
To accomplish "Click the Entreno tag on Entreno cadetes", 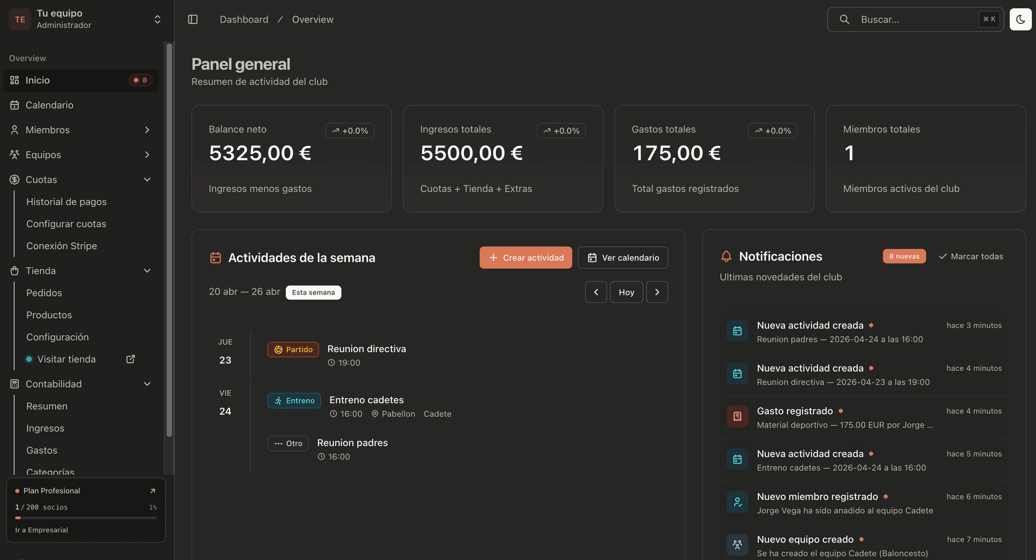I will 294,400.
